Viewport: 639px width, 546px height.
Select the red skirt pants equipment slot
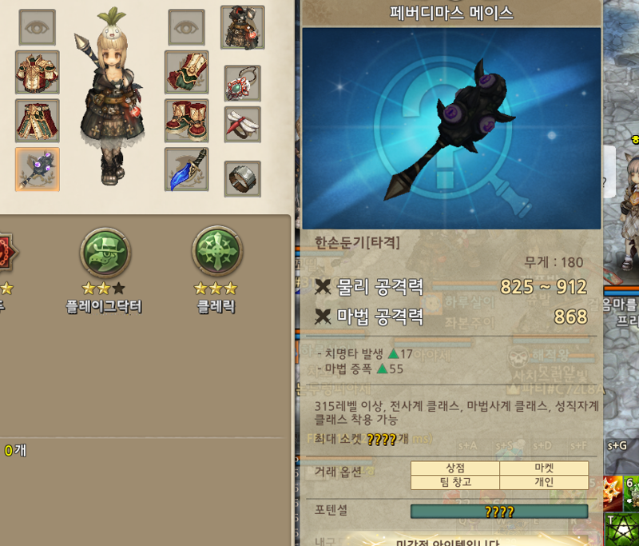pos(38,121)
